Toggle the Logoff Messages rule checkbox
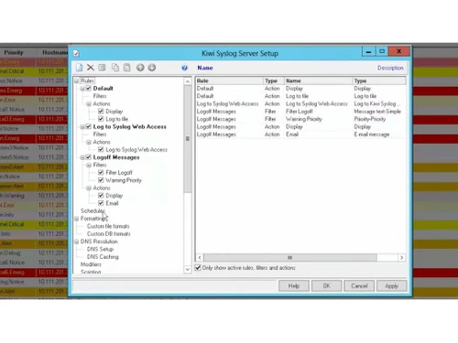458x343 pixels. 89,157
